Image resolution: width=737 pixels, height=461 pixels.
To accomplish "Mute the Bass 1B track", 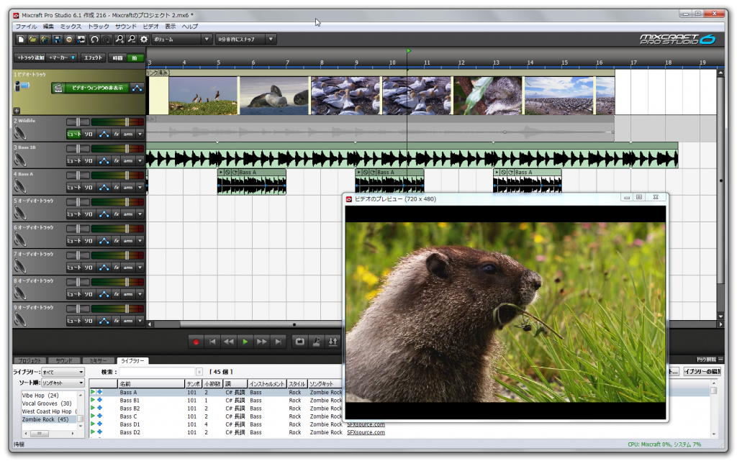I will point(73,161).
